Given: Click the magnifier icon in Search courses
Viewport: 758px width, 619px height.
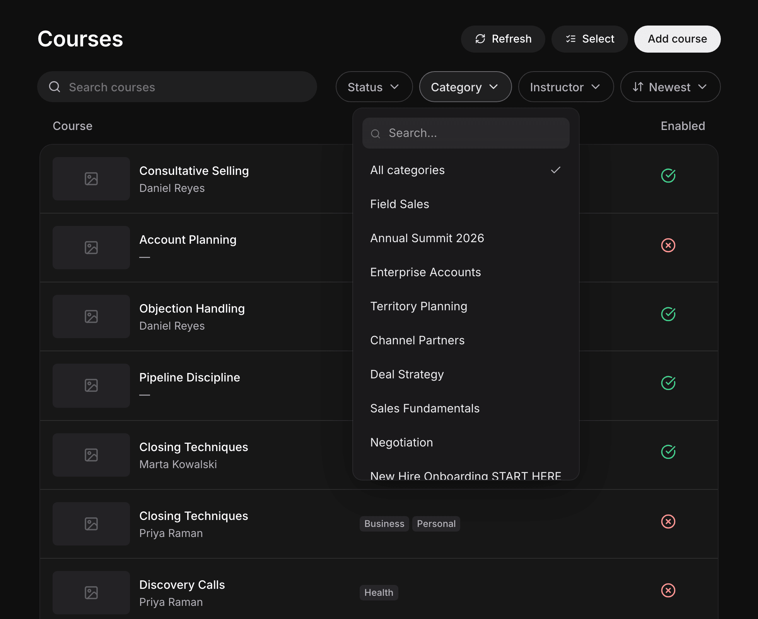Looking at the screenshot, I should point(55,87).
